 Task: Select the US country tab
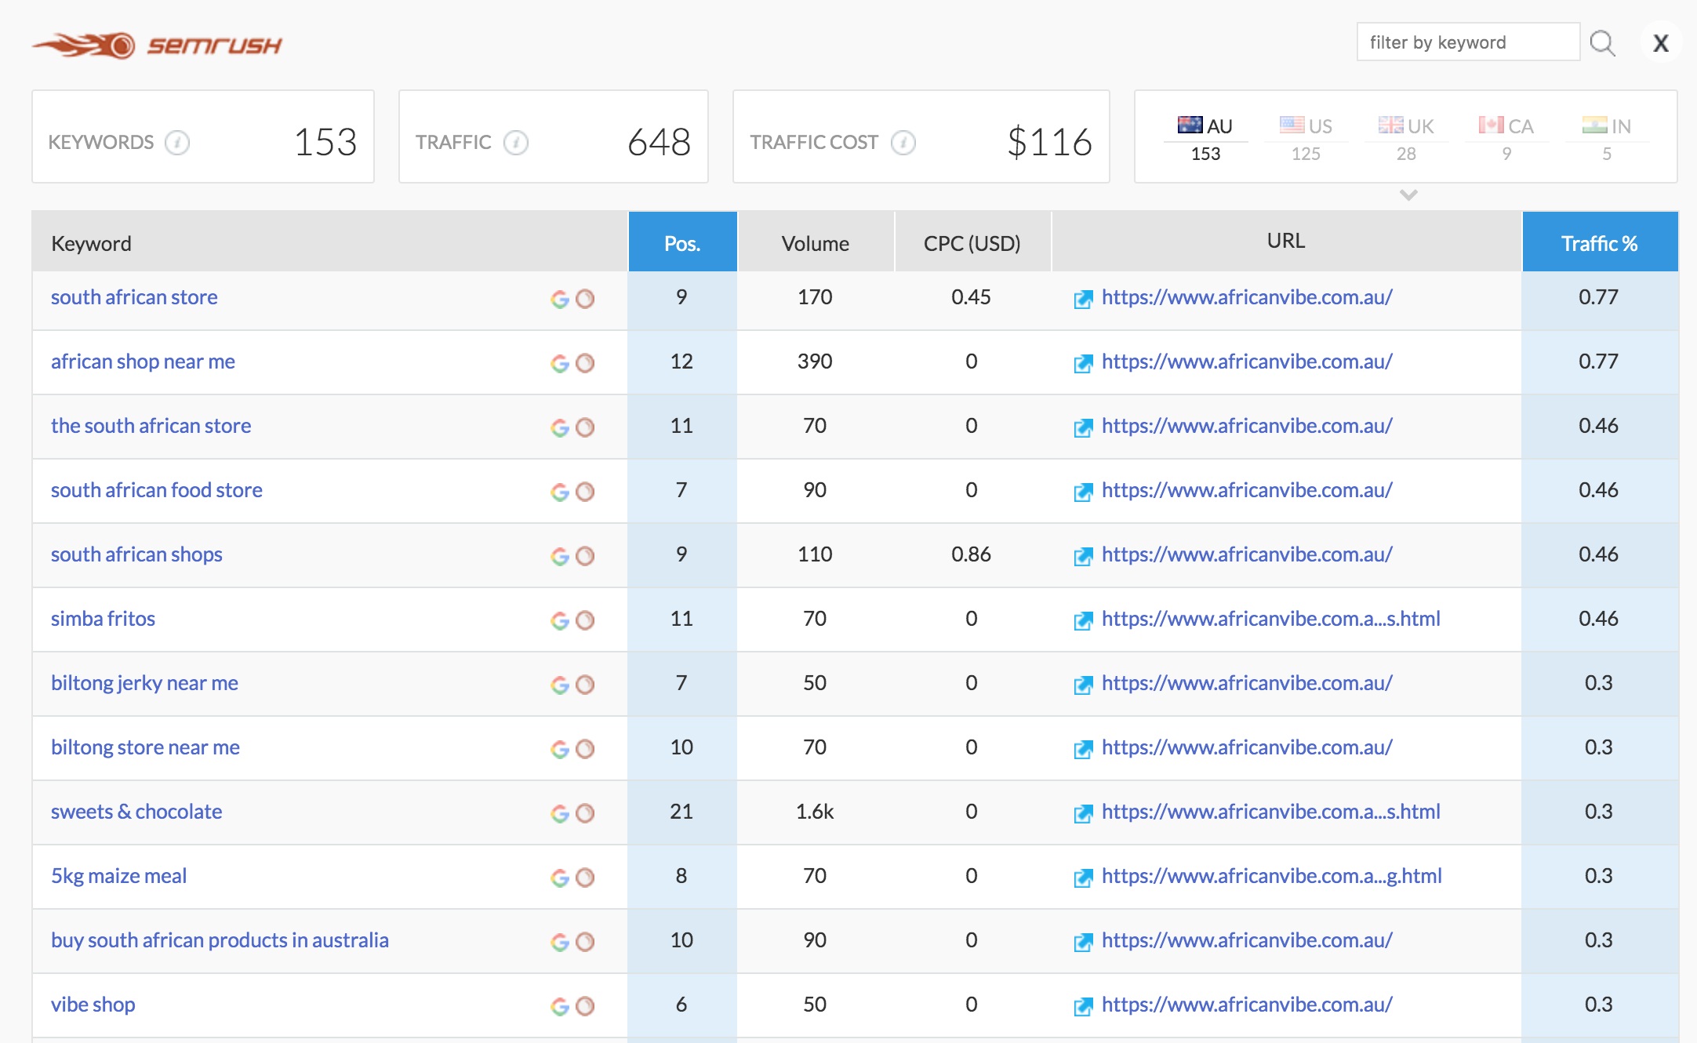tap(1306, 139)
